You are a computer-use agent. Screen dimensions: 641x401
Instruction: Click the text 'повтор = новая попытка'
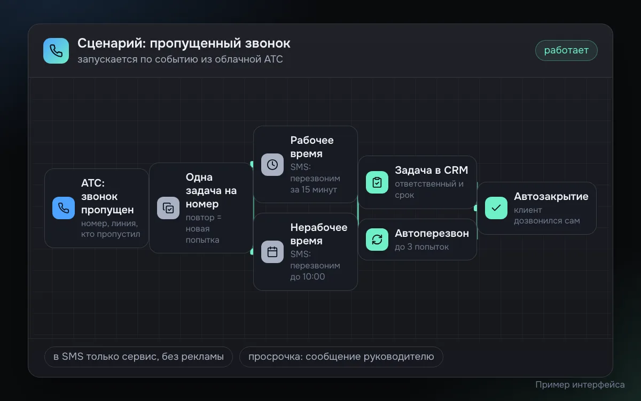[x=204, y=229]
